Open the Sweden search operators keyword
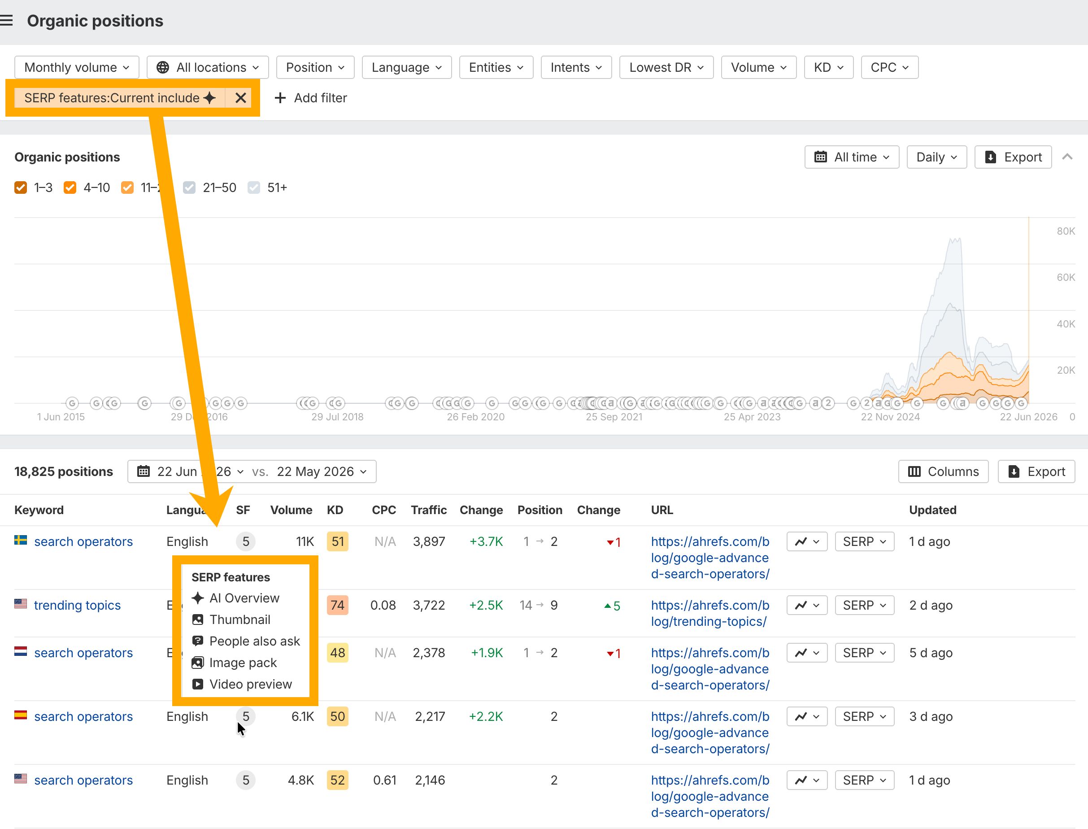1088x829 pixels. 83,541
